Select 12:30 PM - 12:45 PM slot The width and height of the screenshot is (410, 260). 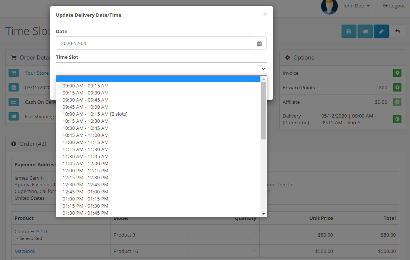tap(158, 184)
